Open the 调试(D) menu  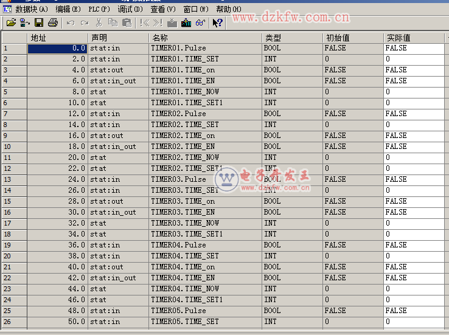[130, 9]
